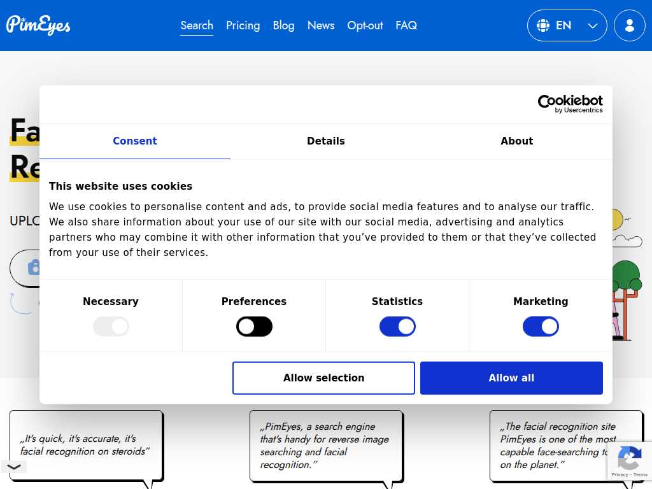The width and height of the screenshot is (652, 489).
Task: Disable the Statistics cookies switch
Action: [397, 327]
